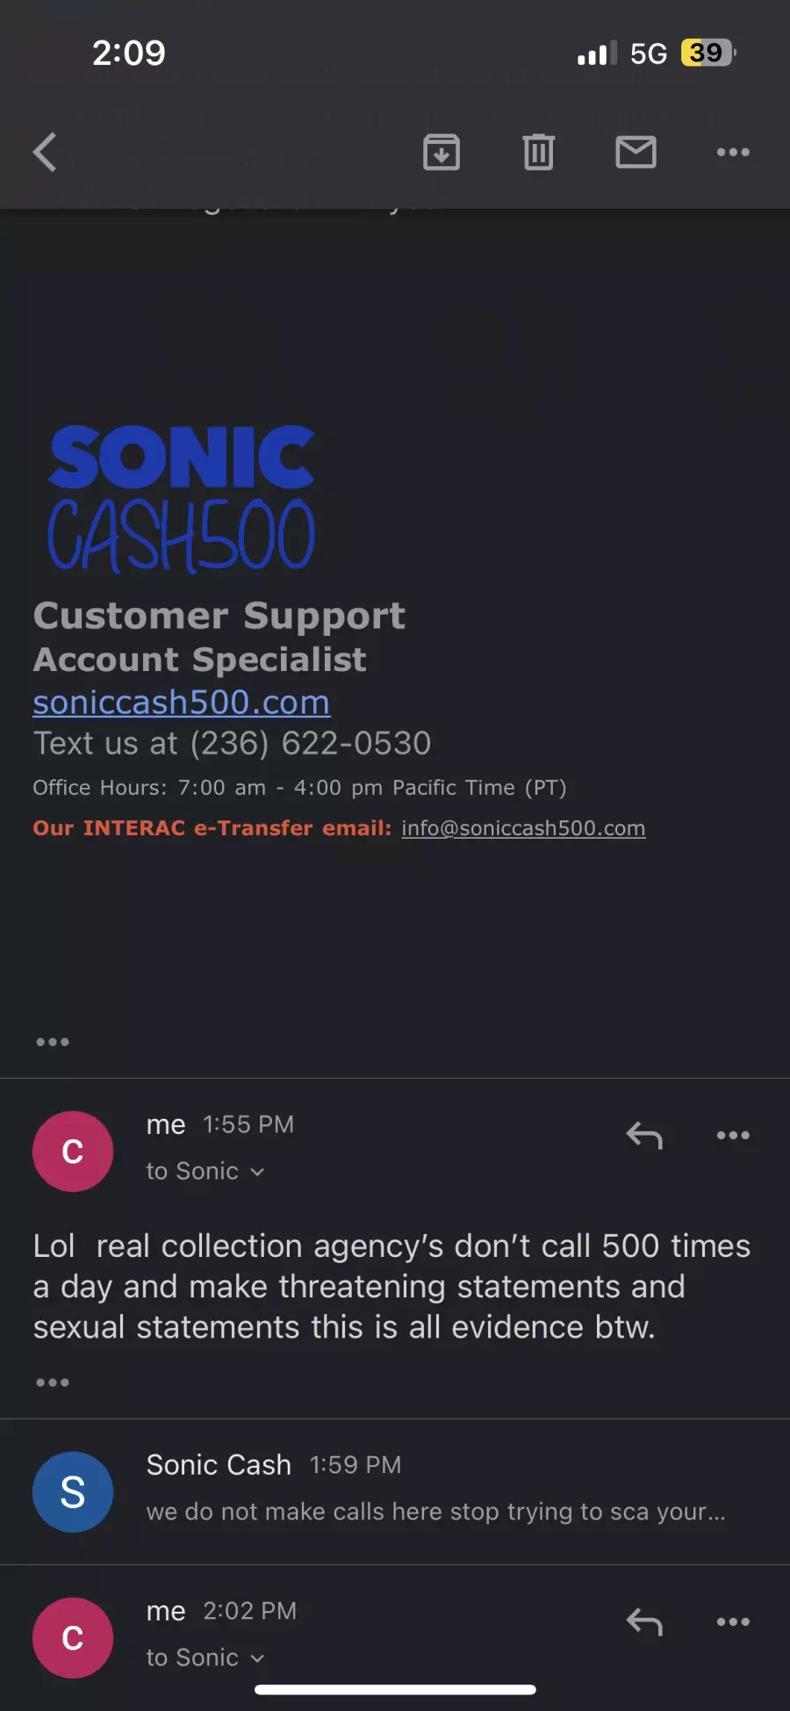
Task: Open the top toolbar more options menu
Action: (x=733, y=152)
